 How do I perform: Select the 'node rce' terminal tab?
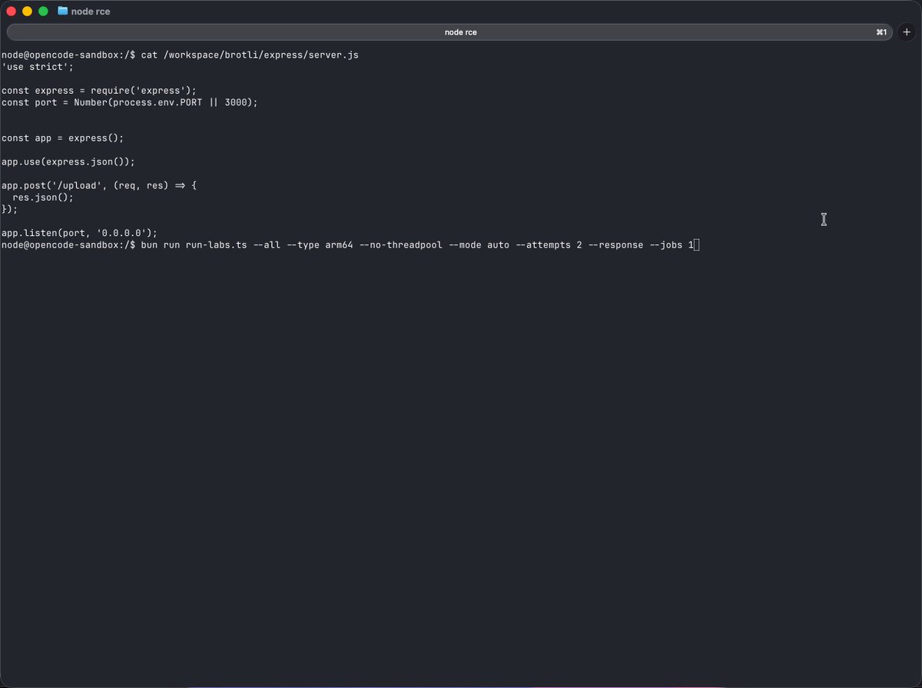tap(449, 32)
